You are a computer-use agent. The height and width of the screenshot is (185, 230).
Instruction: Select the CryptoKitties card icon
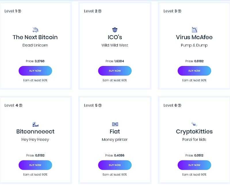pyautogui.click(x=194, y=123)
